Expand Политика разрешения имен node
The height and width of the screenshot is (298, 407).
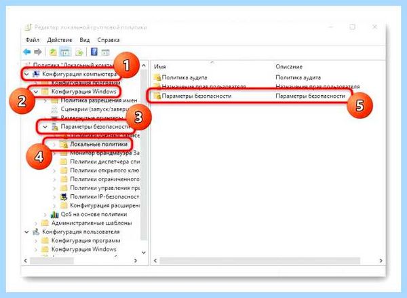click(x=45, y=100)
